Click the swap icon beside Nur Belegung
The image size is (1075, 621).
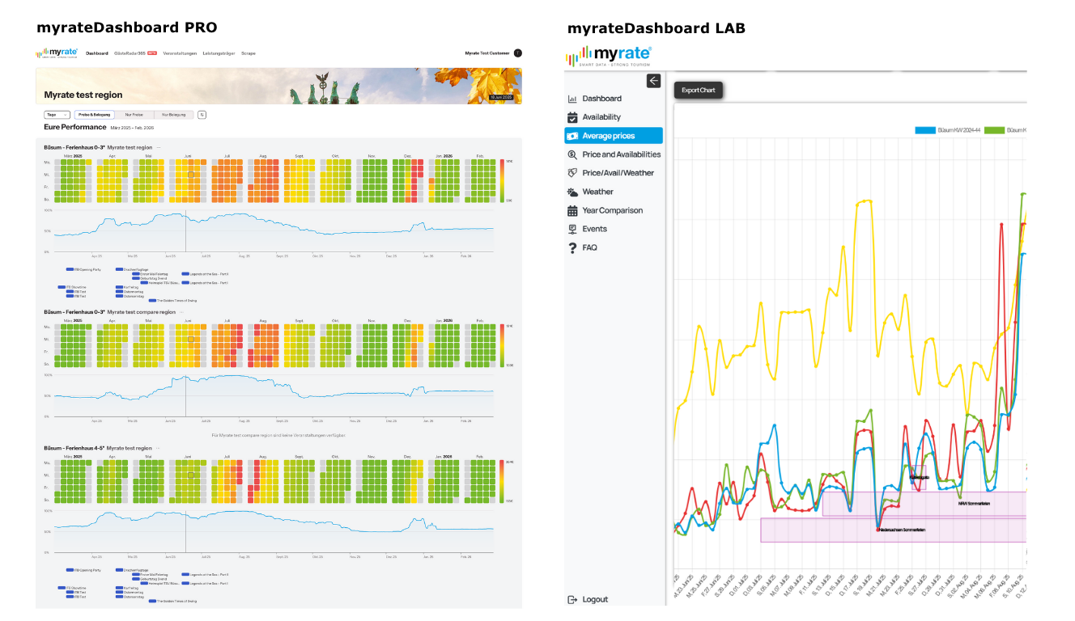tap(202, 115)
